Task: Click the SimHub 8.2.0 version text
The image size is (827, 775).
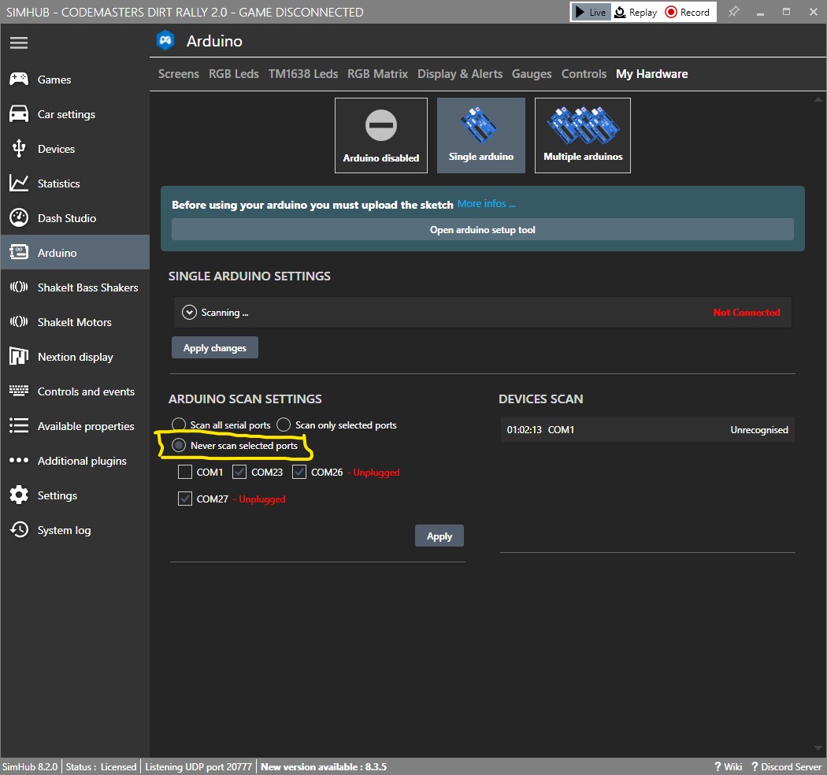Action: 30,766
